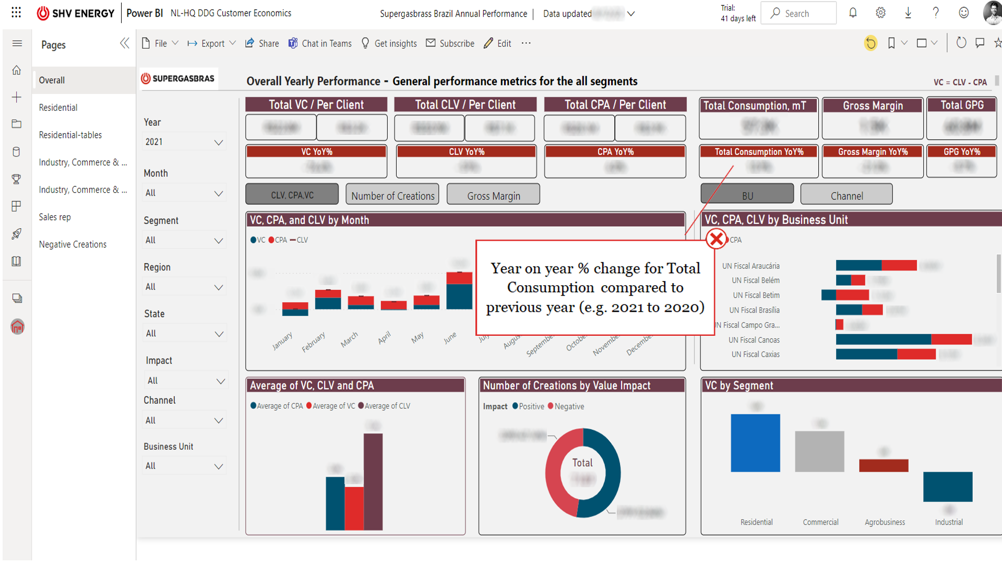
Task: Open notifications bell icon
Action: [x=853, y=13]
